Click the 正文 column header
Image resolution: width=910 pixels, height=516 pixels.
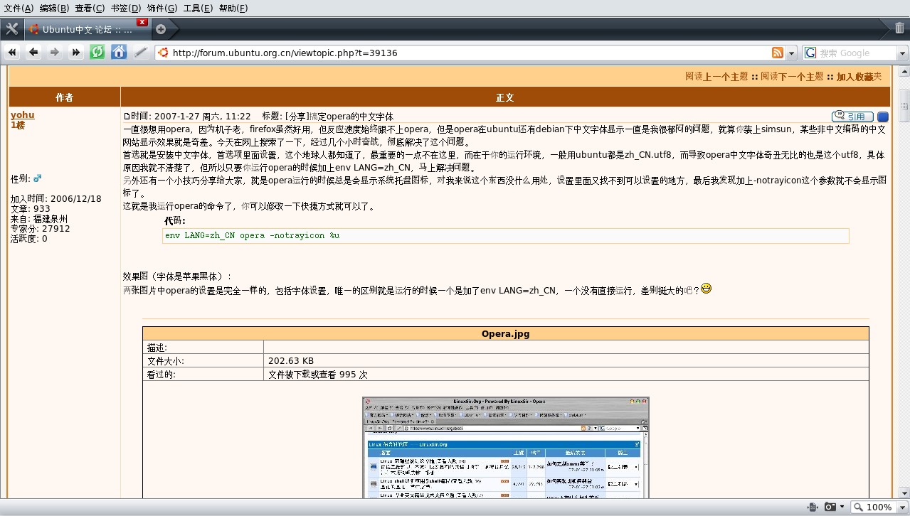(505, 97)
